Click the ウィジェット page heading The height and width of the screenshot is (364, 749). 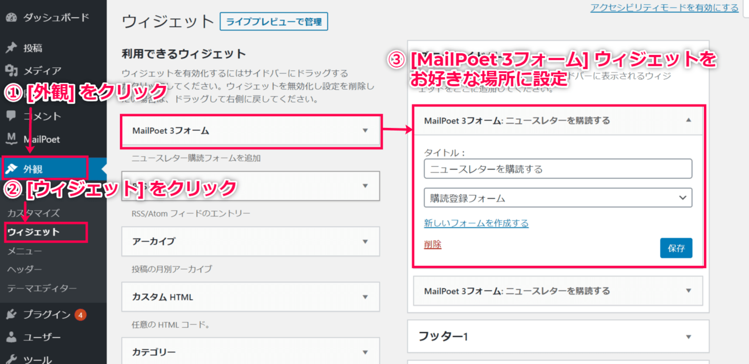169,22
